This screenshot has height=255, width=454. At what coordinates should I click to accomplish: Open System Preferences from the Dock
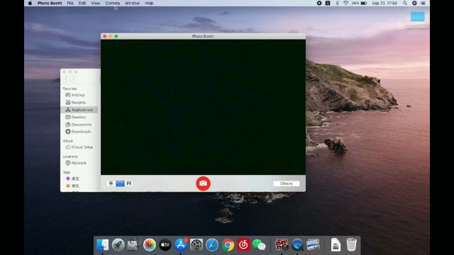[x=196, y=245]
